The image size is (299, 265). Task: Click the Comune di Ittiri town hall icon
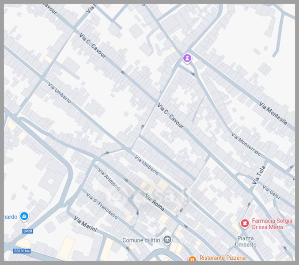[167, 240]
